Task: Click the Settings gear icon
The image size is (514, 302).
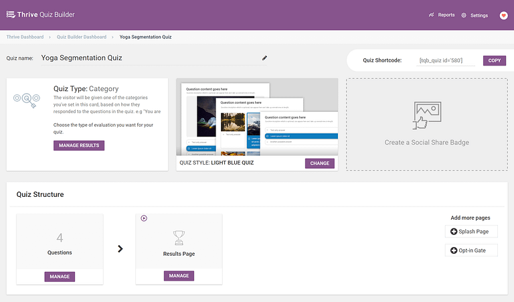Action: coord(464,15)
